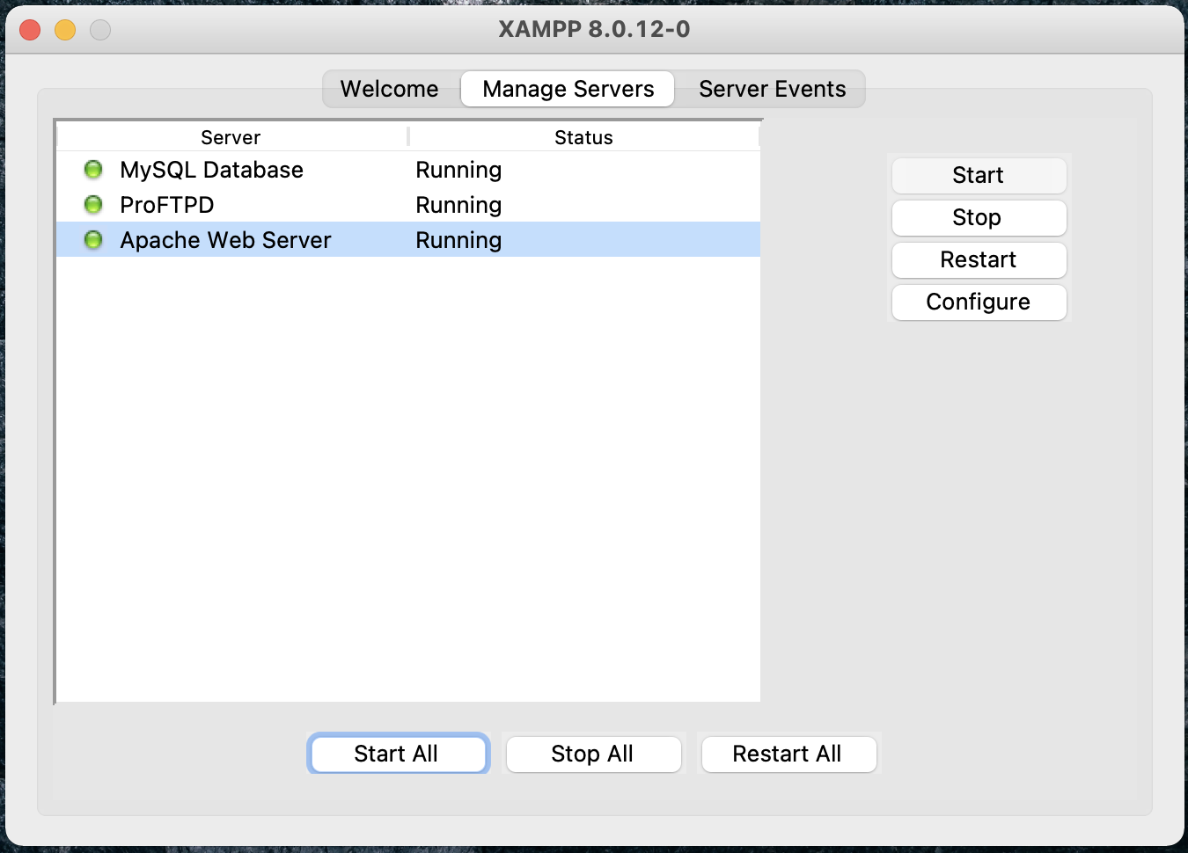
Task: Click the green status icon for MySQL Database
Action: (93, 169)
